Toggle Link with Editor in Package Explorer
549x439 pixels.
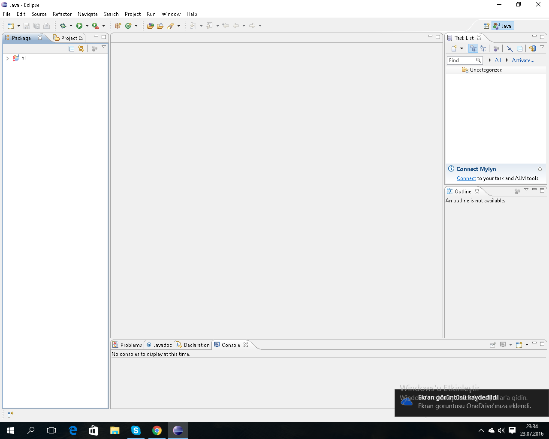click(x=81, y=48)
